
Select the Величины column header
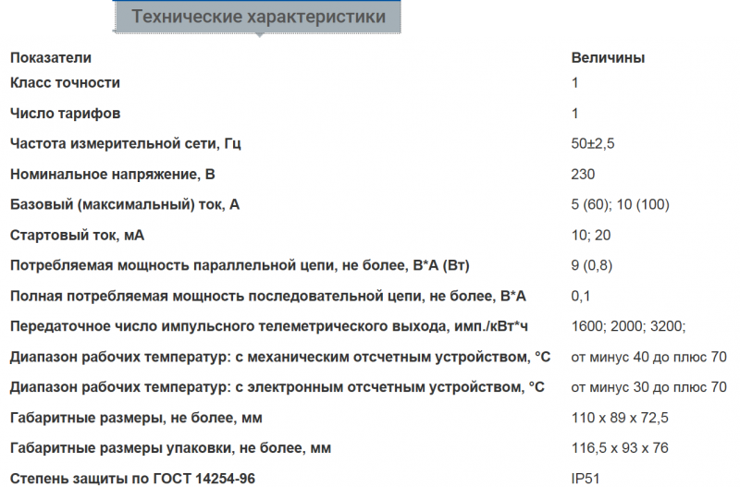tap(608, 58)
